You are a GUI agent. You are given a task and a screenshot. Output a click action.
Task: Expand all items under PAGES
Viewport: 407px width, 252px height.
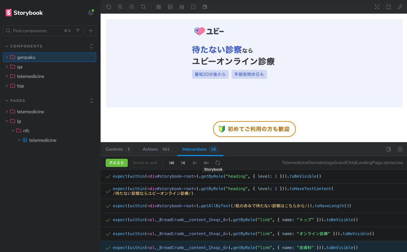pos(91,101)
